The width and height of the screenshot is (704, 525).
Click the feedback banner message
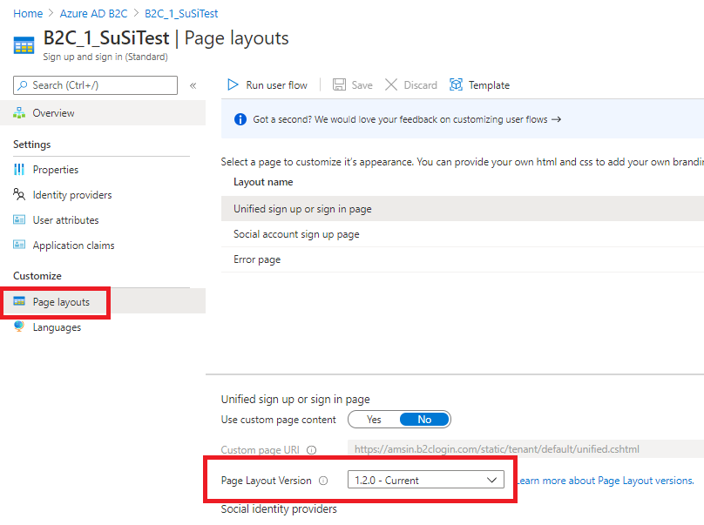(400, 119)
